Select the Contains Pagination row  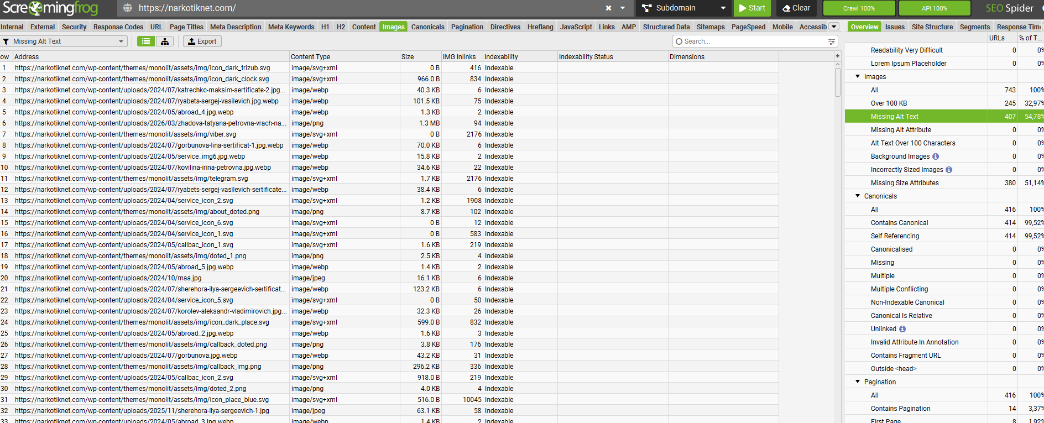pos(944,409)
